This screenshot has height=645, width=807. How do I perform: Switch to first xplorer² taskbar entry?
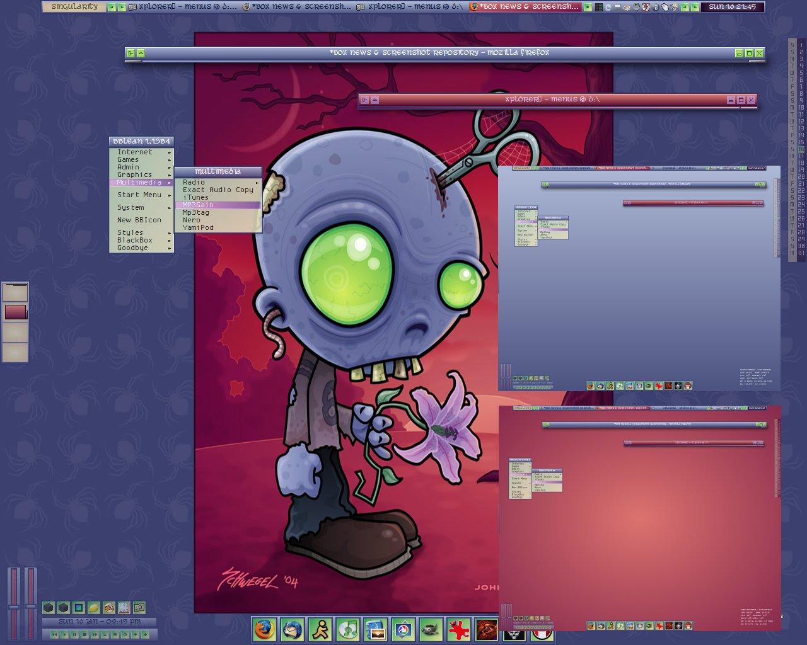183,7
